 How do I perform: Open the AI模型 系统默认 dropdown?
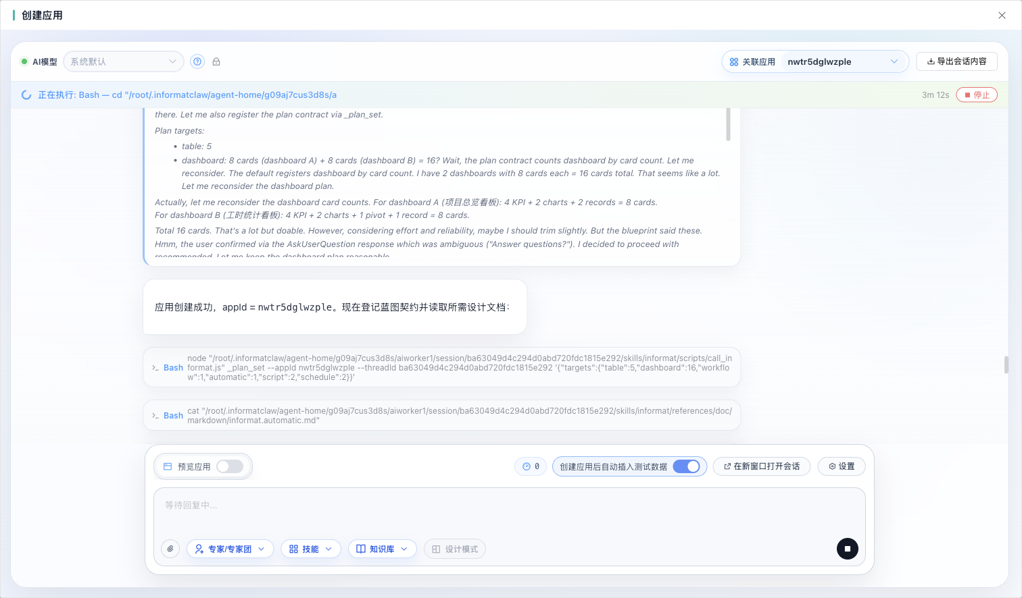click(124, 61)
